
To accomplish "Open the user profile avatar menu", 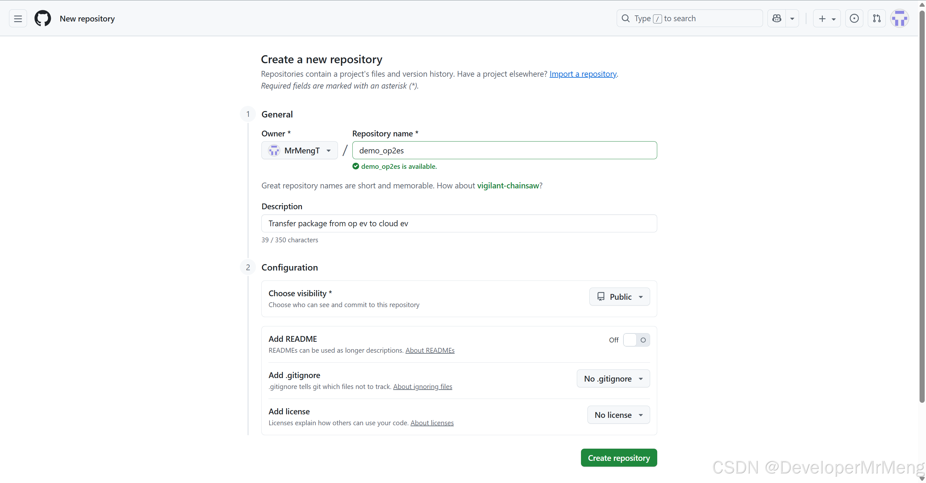I will pyautogui.click(x=899, y=19).
